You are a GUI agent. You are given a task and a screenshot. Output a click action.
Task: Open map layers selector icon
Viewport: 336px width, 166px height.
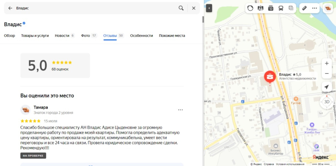(x=291, y=8)
